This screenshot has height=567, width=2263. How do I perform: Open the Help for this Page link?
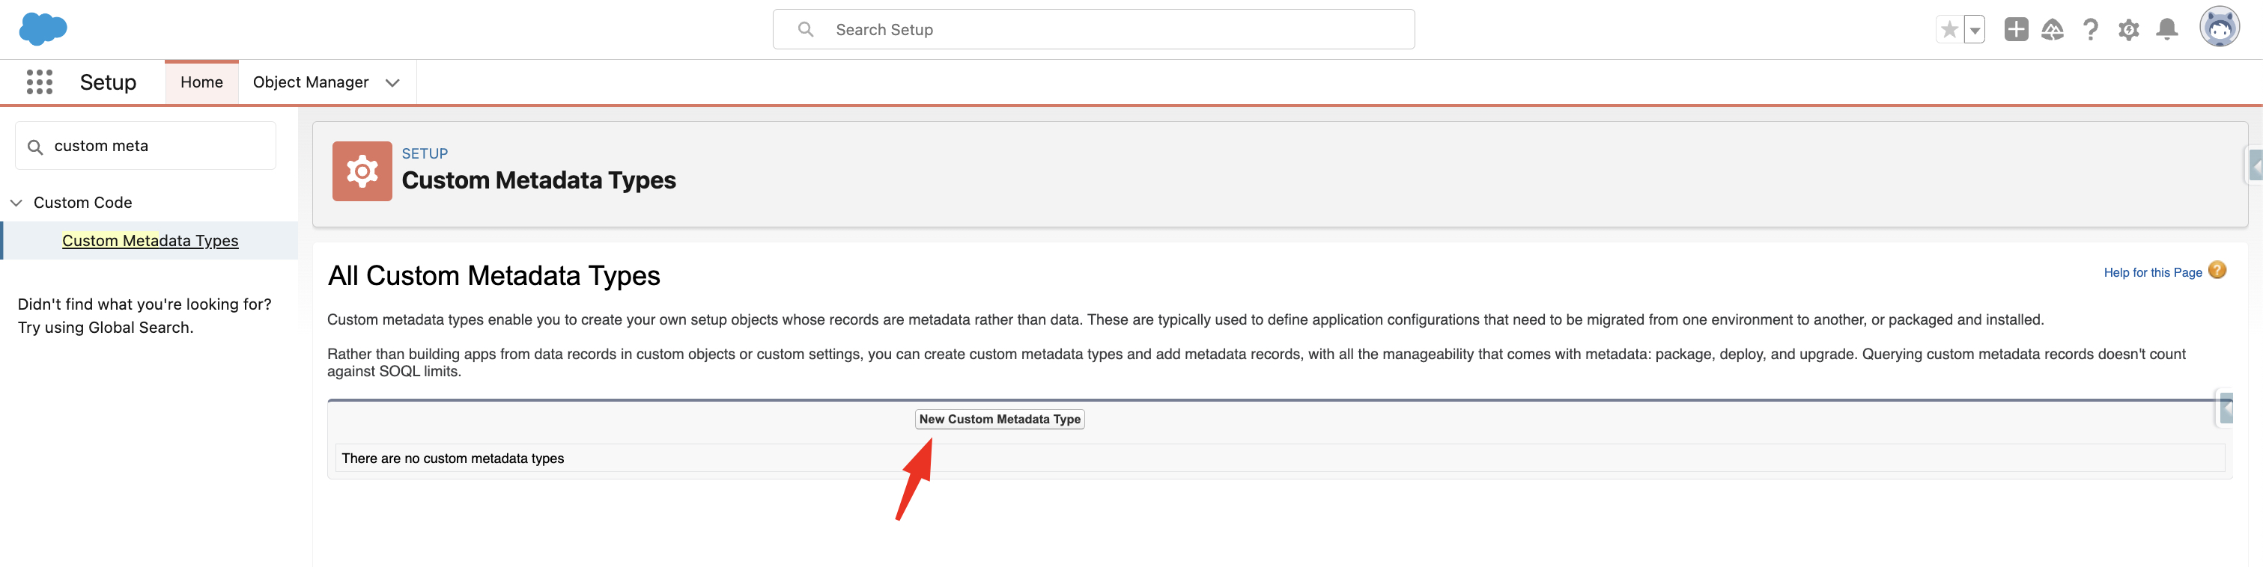point(2152,273)
